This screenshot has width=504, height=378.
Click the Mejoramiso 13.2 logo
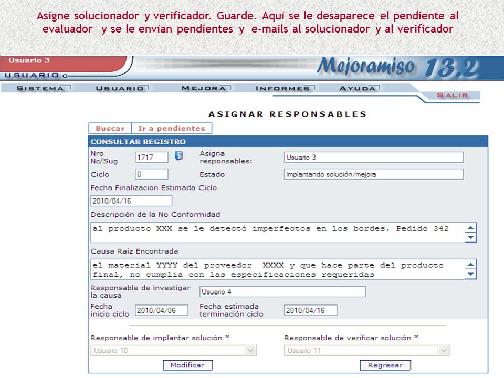point(398,67)
